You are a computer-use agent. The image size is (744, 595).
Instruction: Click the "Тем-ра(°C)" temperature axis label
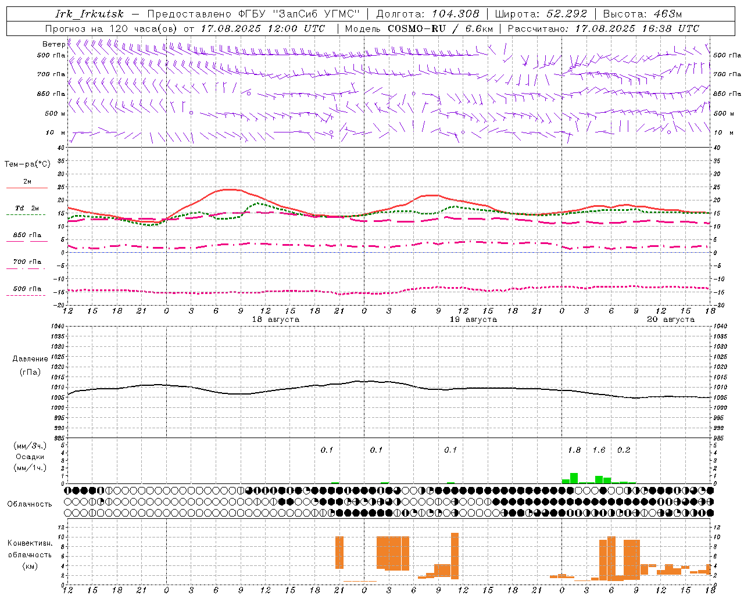tap(27, 164)
